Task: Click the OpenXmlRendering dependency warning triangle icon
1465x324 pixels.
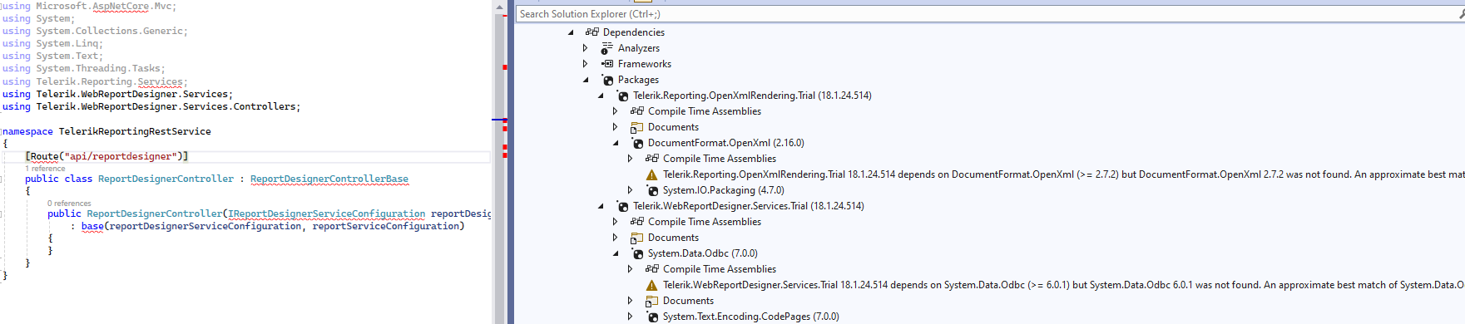Action: tap(651, 174)
